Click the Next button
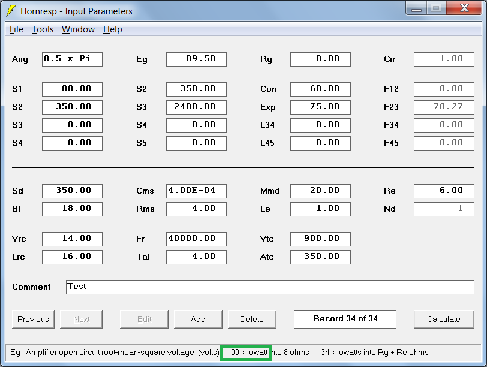The width and height of the screenshot is (487, 367). 81,319
